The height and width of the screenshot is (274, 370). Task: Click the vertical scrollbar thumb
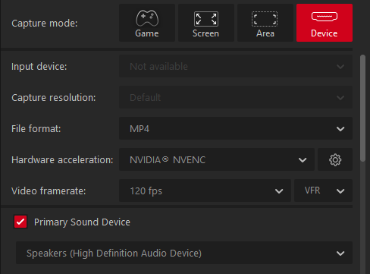(x=362, y=108)
